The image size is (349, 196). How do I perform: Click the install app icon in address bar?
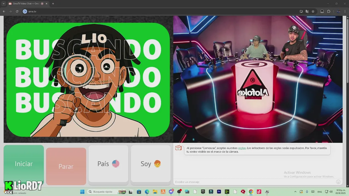pos(301,11)
